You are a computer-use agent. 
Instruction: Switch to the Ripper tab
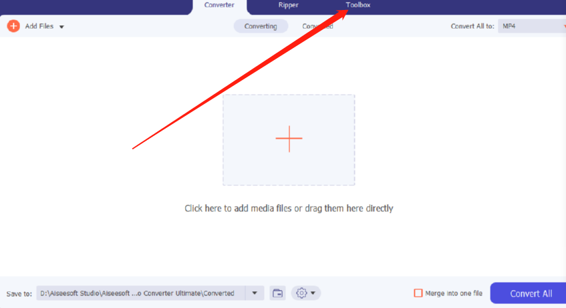coord(288,5)
